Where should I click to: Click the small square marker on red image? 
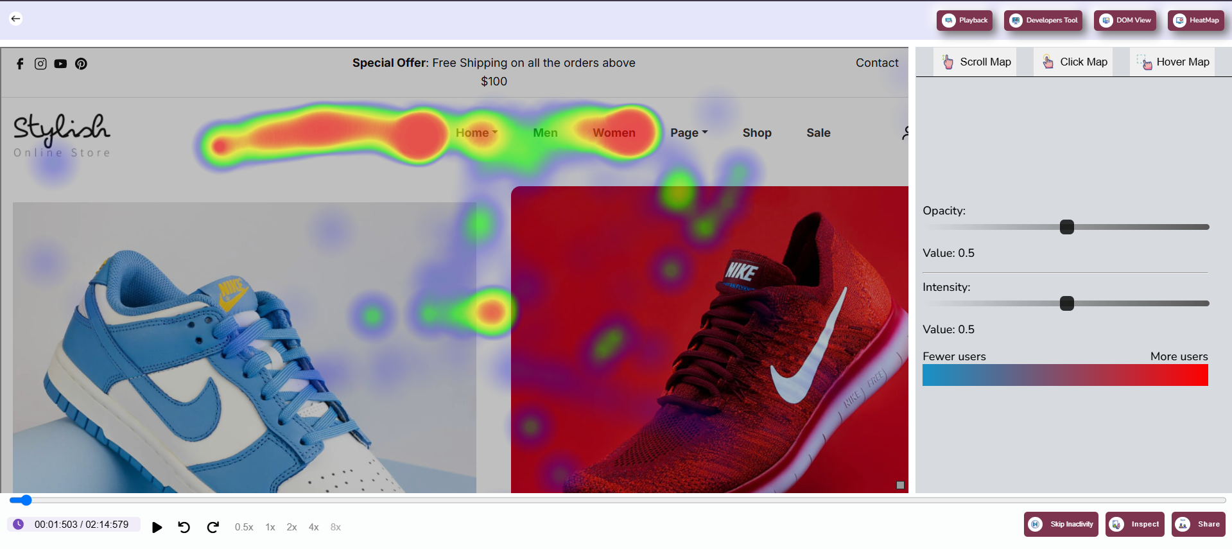pos(900,485)
